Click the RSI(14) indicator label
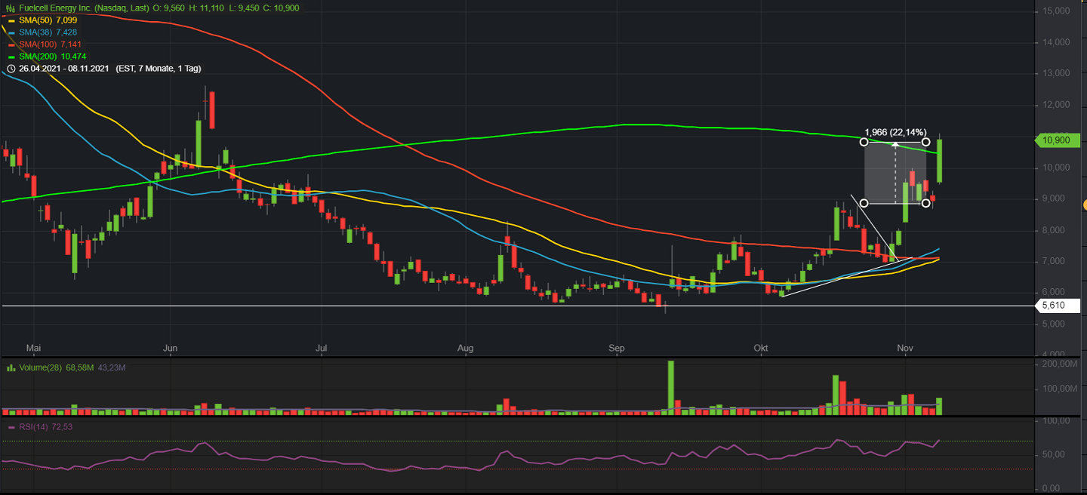1087x495 pixels. coord(33,427)
